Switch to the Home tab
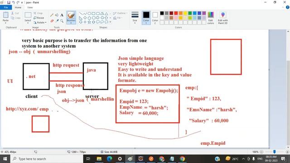 coord(18,7)
